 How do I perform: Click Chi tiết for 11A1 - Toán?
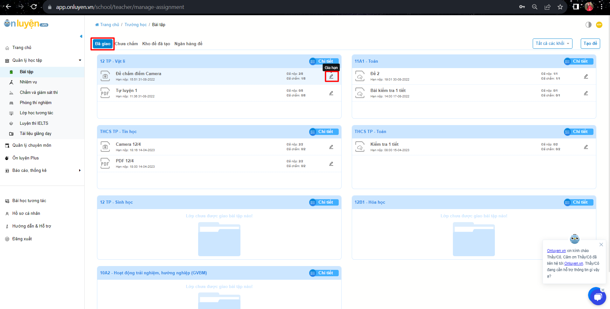point(579,61)
